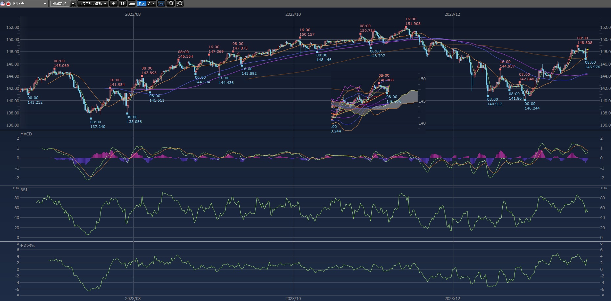This screenshot has height=301, width=611.
Task: Zoom in vertically with magnifier plus icon
Action: [180, 4]
